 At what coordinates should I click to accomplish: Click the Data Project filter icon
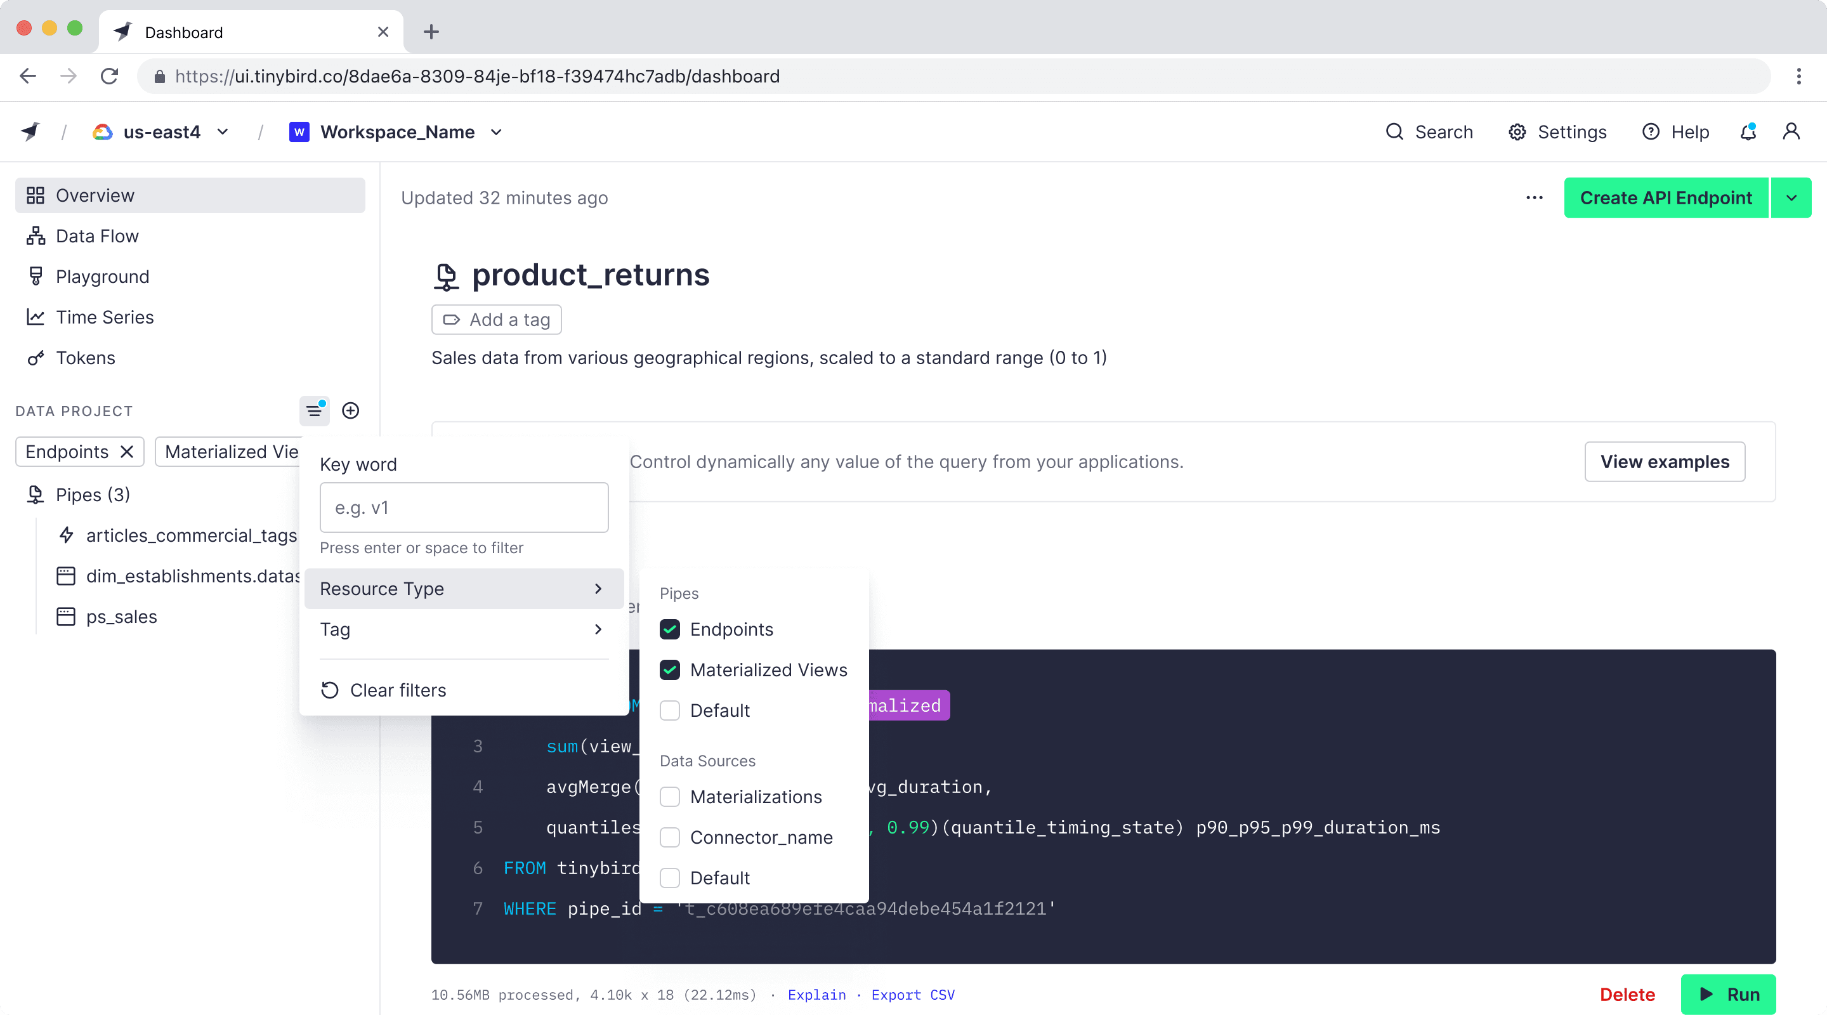[x=314, y=411]
